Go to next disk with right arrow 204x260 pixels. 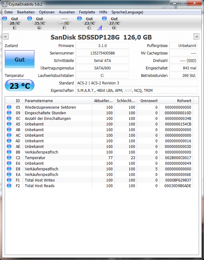[197, 36]
